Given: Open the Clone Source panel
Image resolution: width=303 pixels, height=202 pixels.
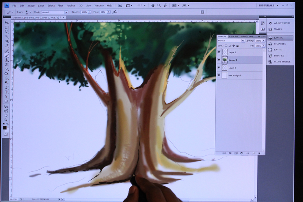Looking at the screenshot, I should 280,62.
